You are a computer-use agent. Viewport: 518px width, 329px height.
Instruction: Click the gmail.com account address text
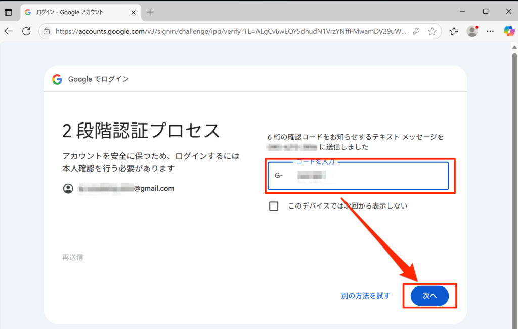[x=125, y=188]
